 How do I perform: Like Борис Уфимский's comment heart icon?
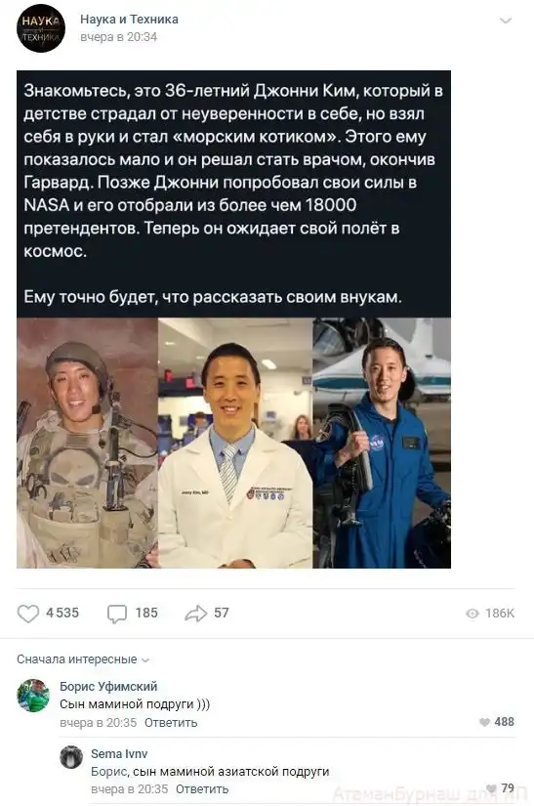[x=484, y=722]
